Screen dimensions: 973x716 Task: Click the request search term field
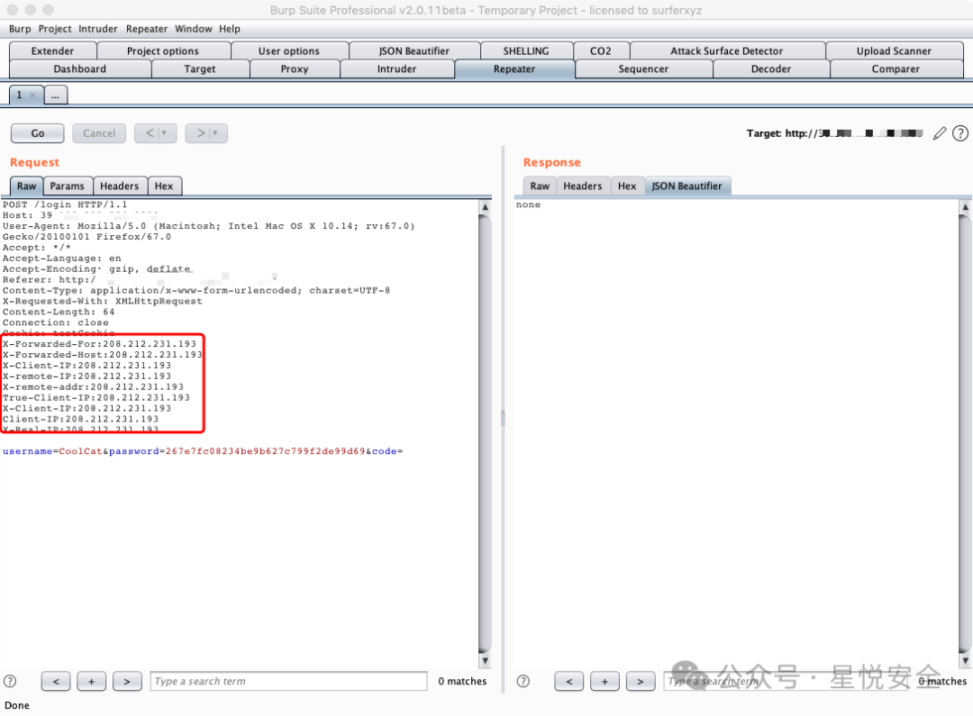[x=288, y=681]
